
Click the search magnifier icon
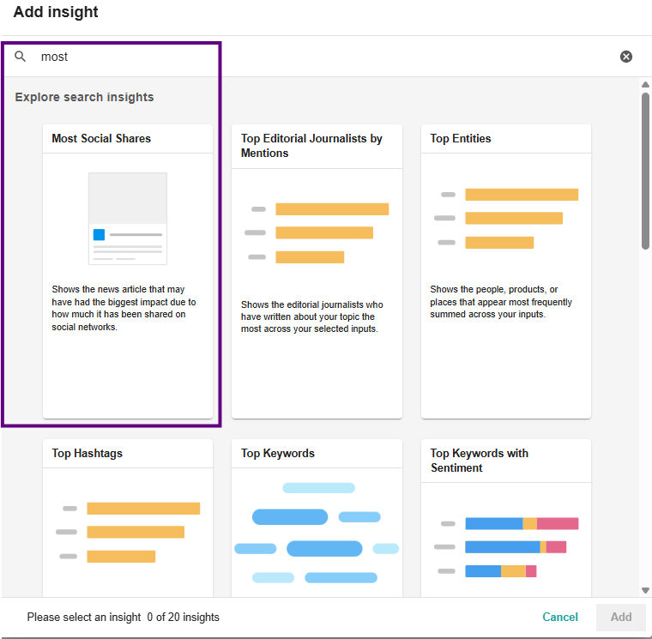21,57
